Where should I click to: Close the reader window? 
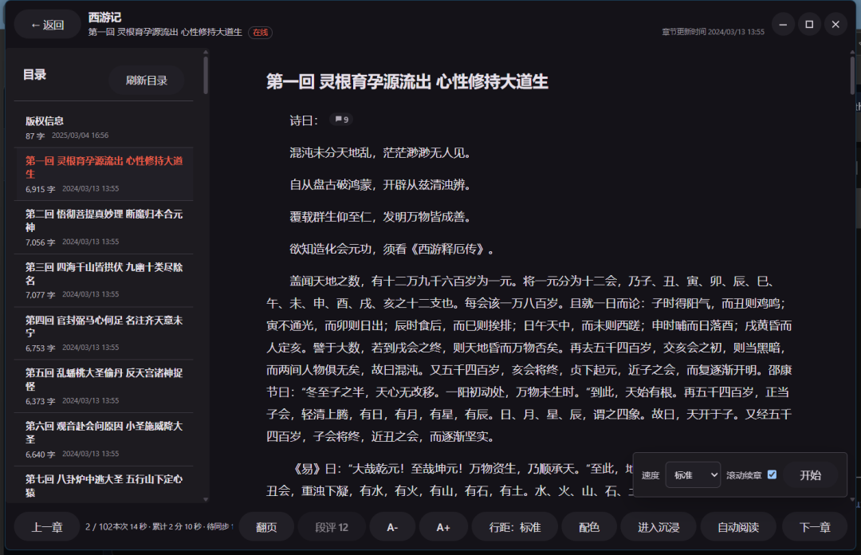(835, 24)
